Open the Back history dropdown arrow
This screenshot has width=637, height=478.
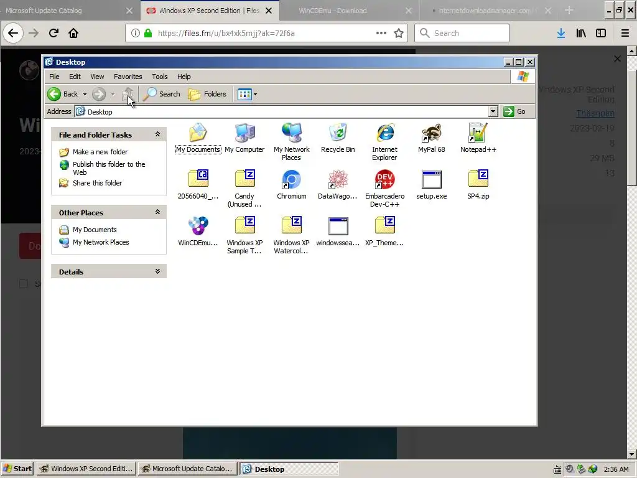[85, 95]
